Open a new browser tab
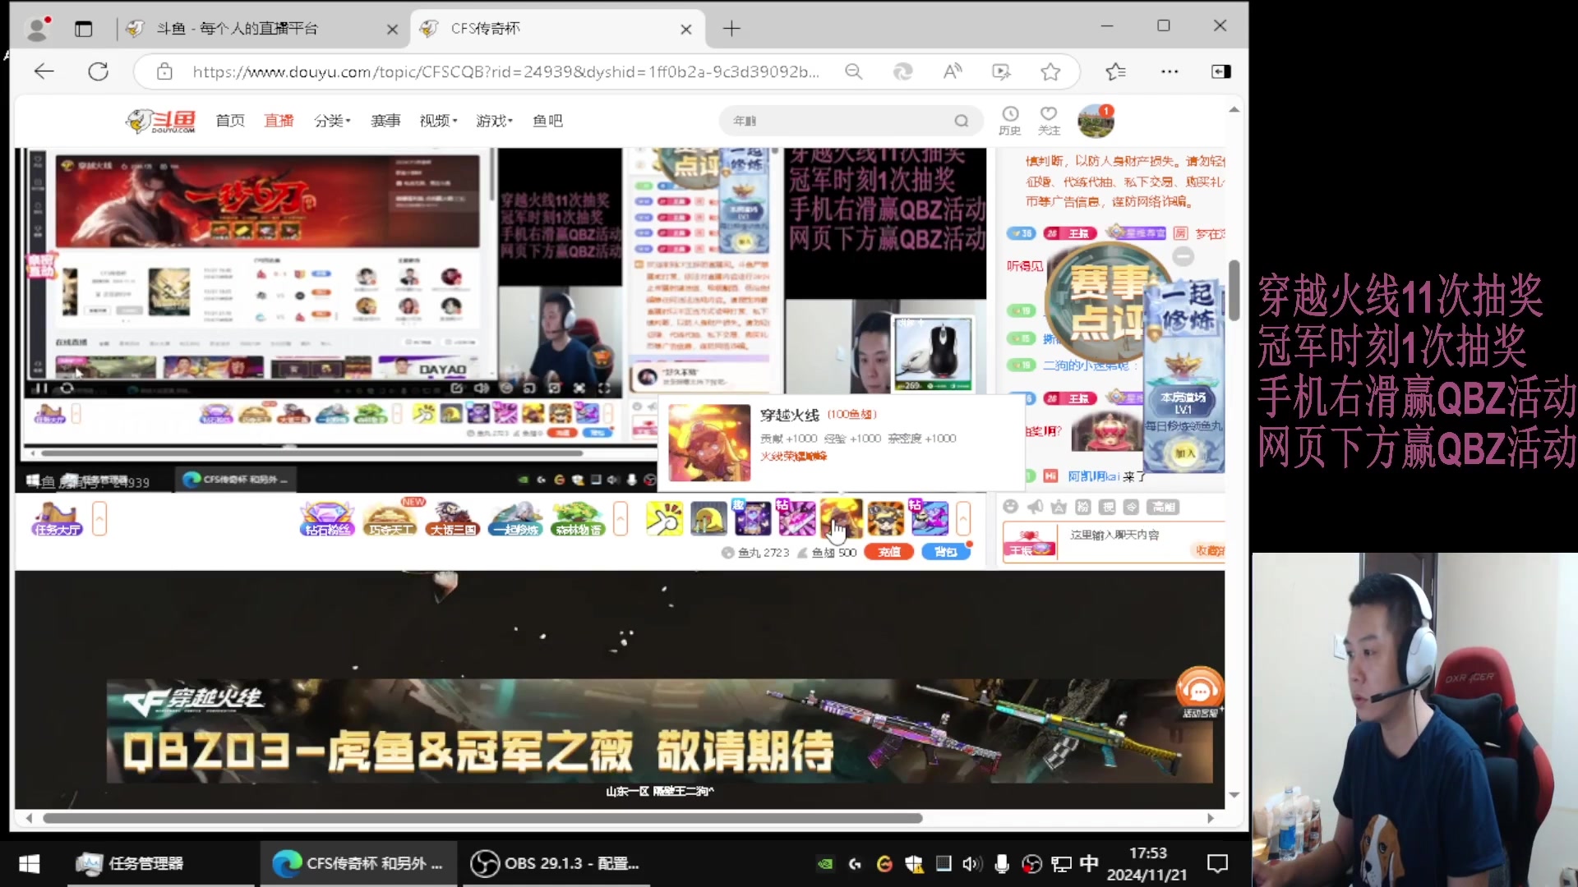 click(x=731, y=29)
